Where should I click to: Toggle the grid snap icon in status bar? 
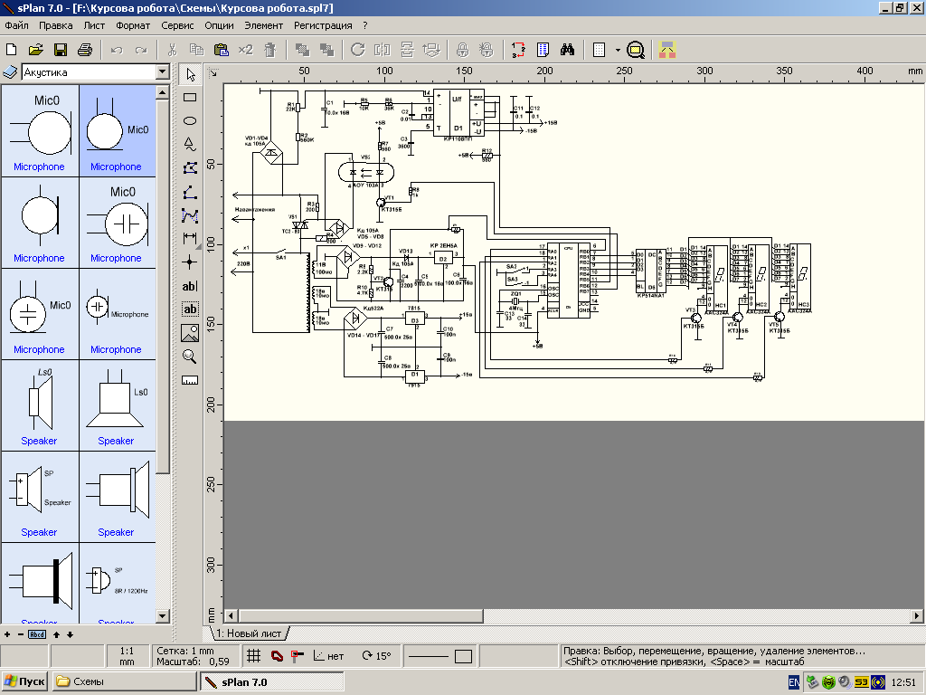click(253, 656)
